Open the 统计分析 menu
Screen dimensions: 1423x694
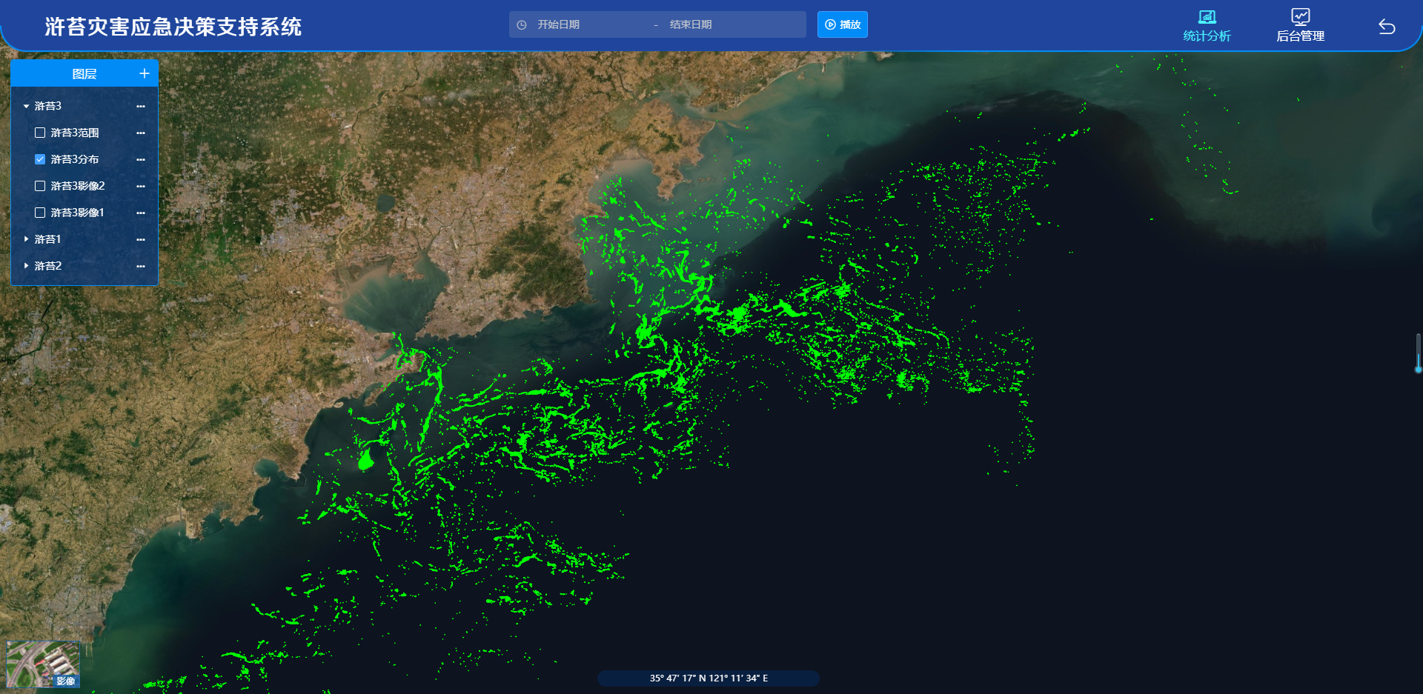tap(1207, 26)
